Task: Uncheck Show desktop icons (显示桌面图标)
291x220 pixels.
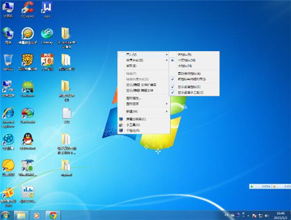Action: (x=194, y=87)
